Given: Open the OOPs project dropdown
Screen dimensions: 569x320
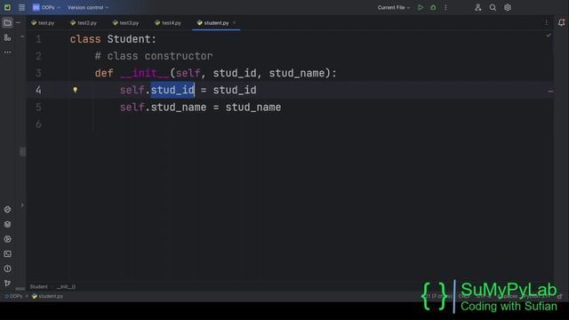Looking at the screenshot, I should tap(46, 7).
